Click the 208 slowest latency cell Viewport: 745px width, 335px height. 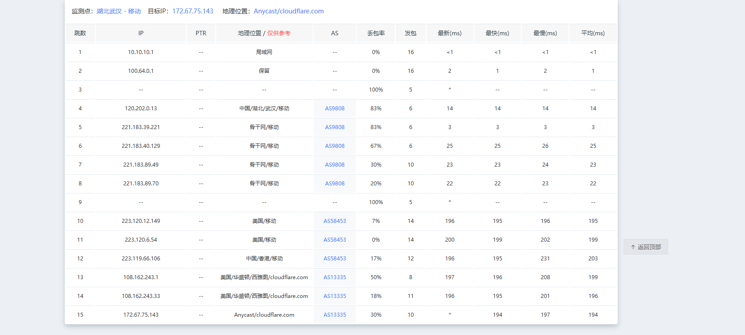(545, 277)
